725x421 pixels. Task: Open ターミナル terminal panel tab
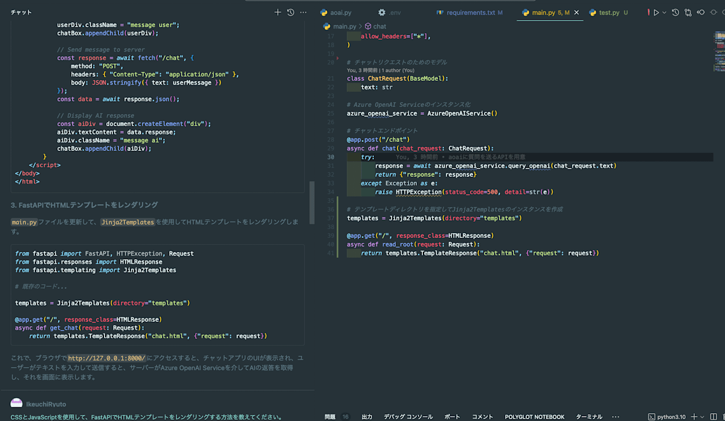[x=589, y=417]
